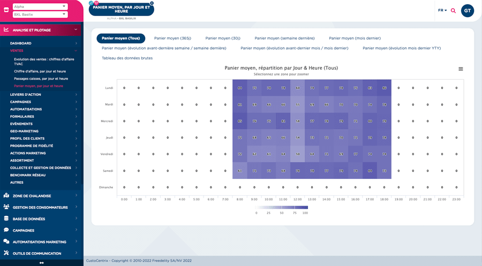Switch to Panier moyen (mois dernier) tab
The image size is (482, 266).
355,39
